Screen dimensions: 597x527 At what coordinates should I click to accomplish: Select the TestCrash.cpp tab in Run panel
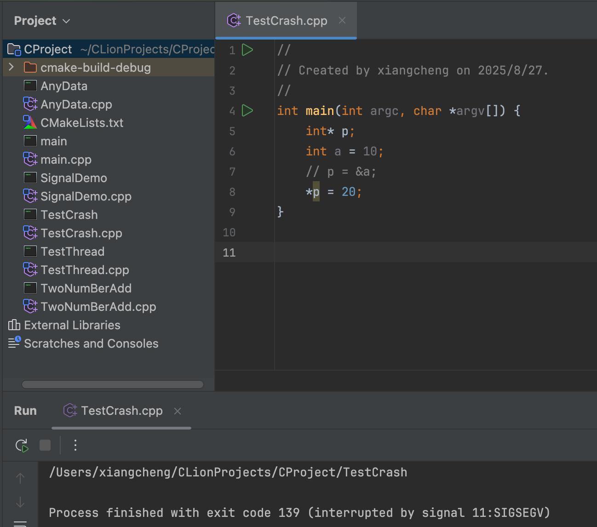[121, 411]
